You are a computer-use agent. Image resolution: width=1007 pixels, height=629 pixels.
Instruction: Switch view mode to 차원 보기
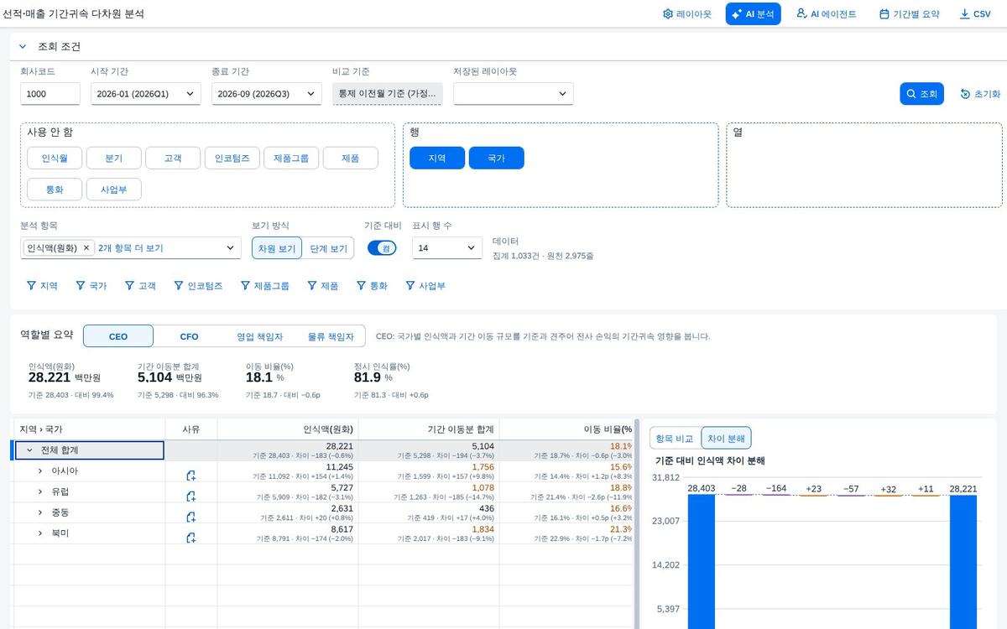coord(277,248)
